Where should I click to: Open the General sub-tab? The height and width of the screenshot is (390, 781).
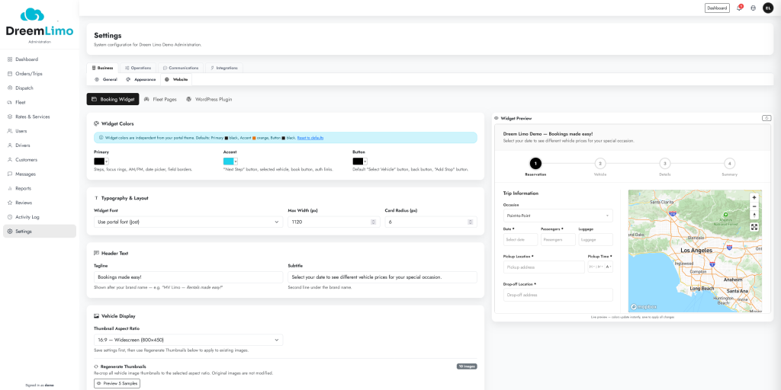coord(105,79)
